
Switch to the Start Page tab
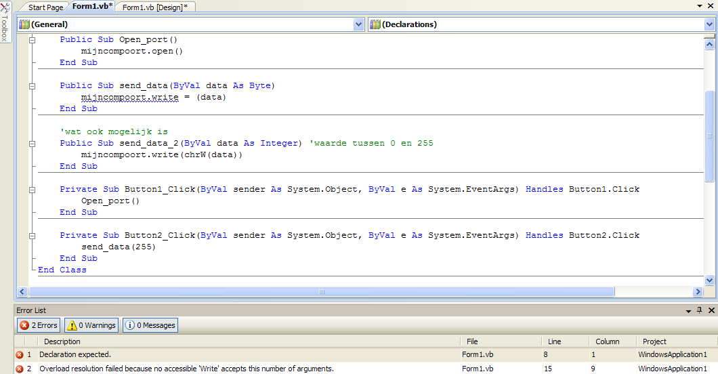[45, 7]
